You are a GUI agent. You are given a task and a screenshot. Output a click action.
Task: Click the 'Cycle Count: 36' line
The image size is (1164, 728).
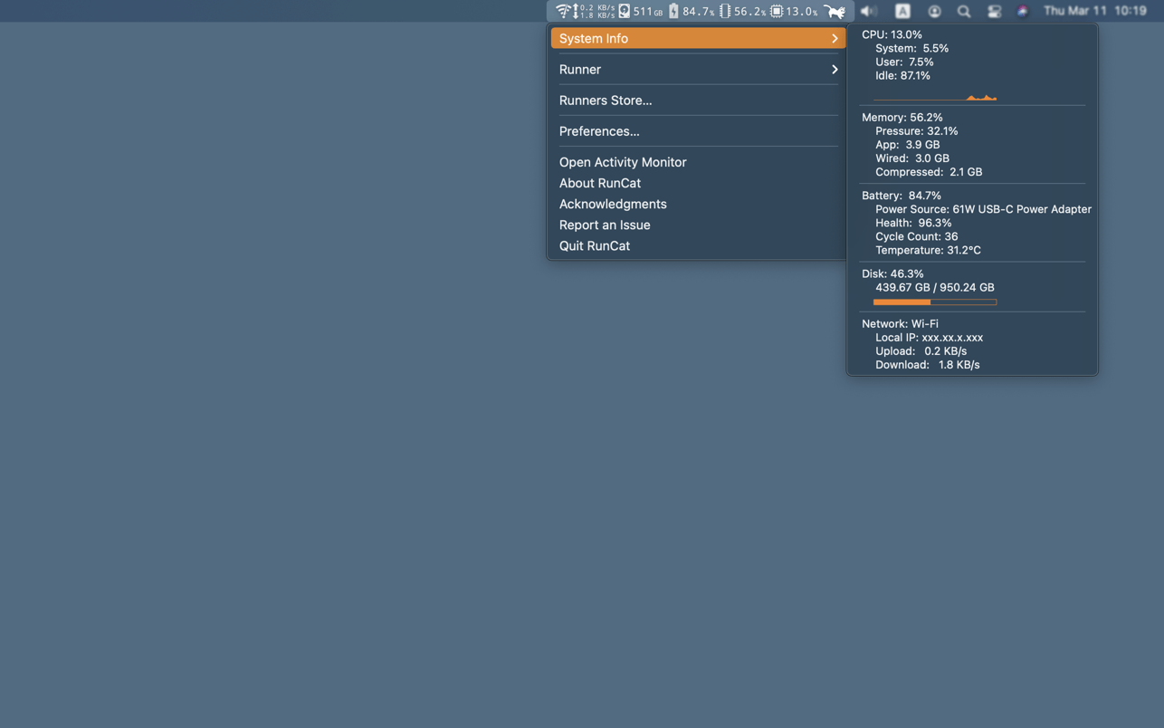(x=916, y=235)
